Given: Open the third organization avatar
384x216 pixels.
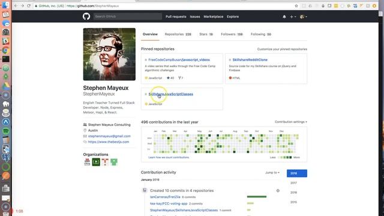Looking at the screenshot, I should [105, 162].
